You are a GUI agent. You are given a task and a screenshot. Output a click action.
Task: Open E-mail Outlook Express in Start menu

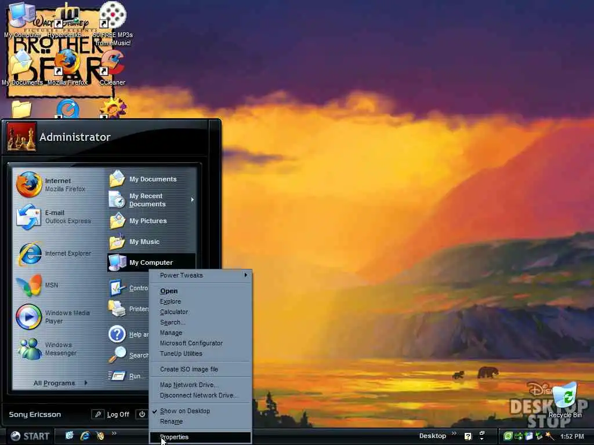tap(57, 217)
